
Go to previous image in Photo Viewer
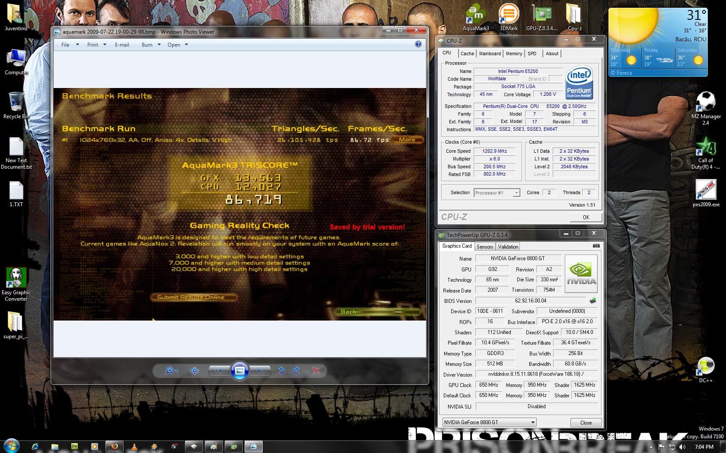219,371
